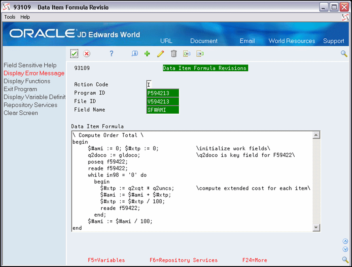Click the 'q2doco := gldoco;' formula line
The image size is (352, 267).
tap(114, 155)
